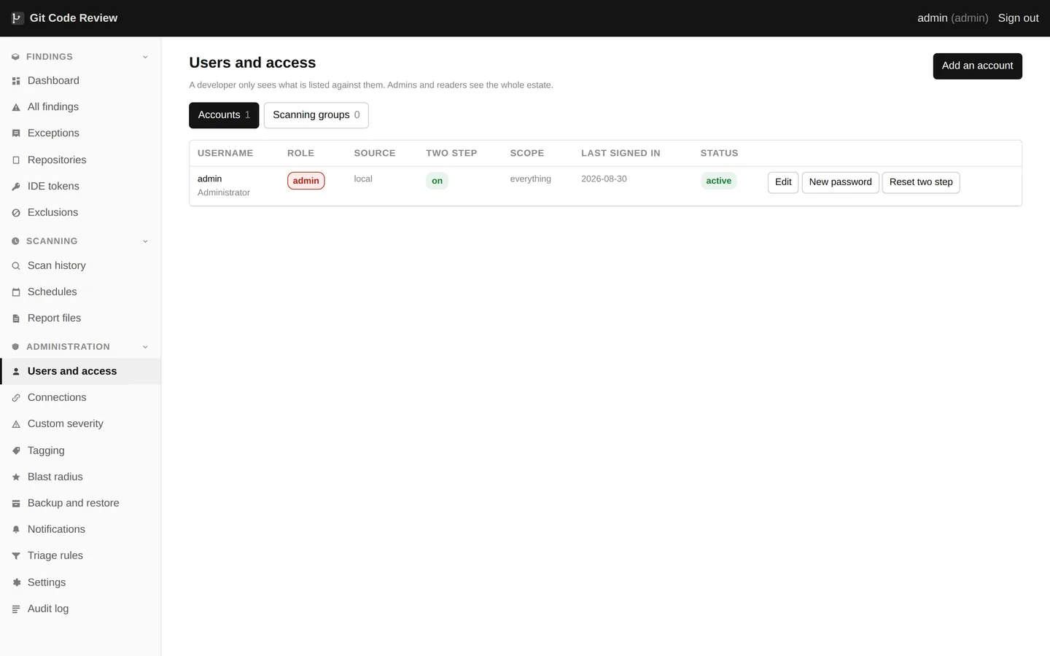The height and width of the screenshot is (656, 1050).
Task: Click the 'local' source value
Action: [363, 179]
